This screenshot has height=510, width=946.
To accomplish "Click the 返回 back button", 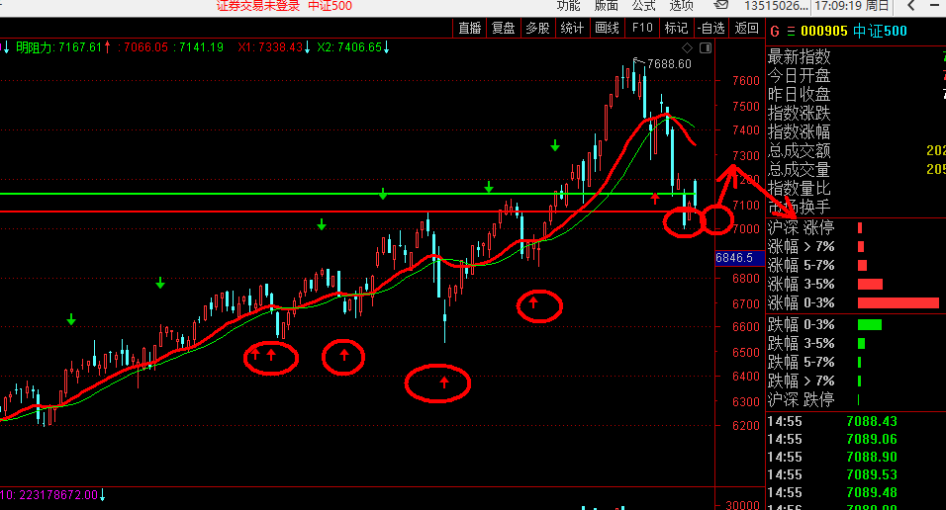I will (x=746, y=28).
